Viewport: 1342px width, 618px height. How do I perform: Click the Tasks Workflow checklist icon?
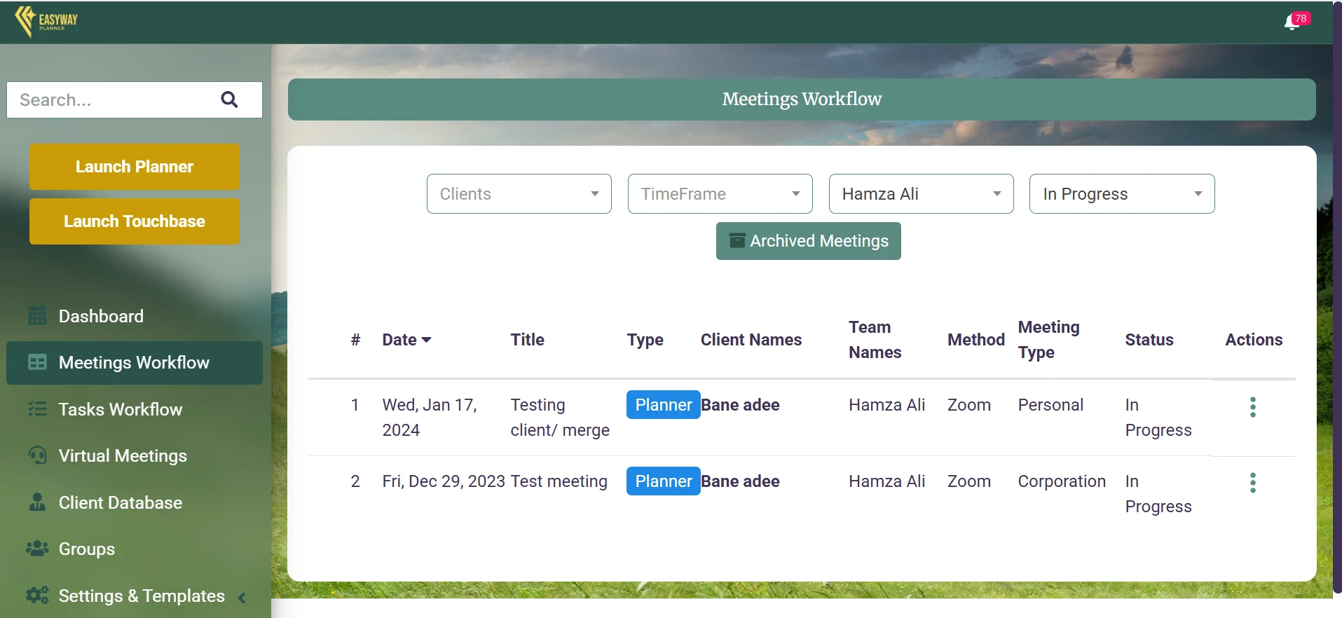(x=37, y=409)
